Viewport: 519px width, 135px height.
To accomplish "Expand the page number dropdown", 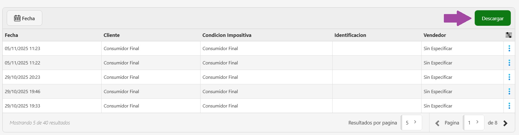I will (x=473, y=122).
